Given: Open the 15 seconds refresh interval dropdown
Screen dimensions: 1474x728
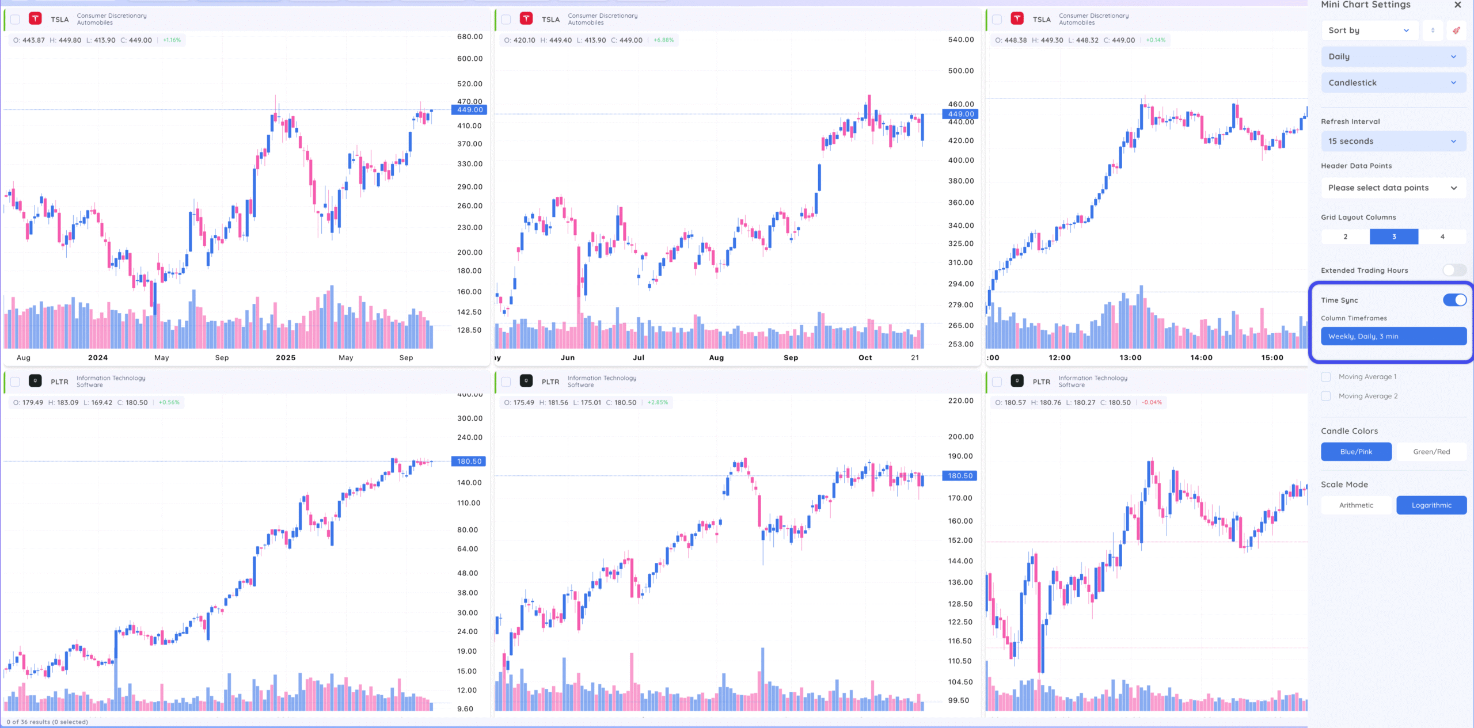Looking at the screenshot, I should coord(1393,142).
